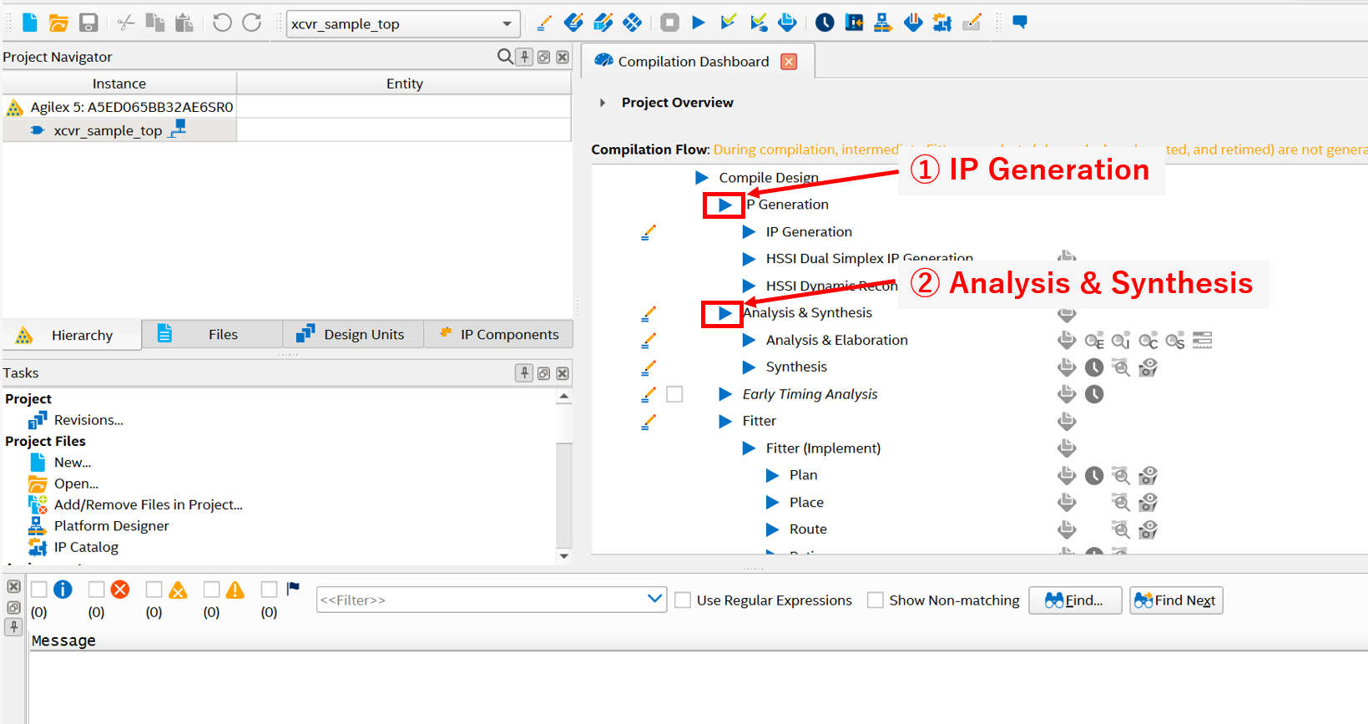This screenshot has width=1368, height=724.
Task: Toggle the Show Non-matching checkbox
Action: [x=876, y=600]
